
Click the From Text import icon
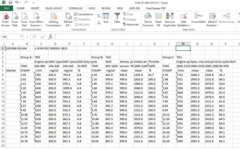24,16
